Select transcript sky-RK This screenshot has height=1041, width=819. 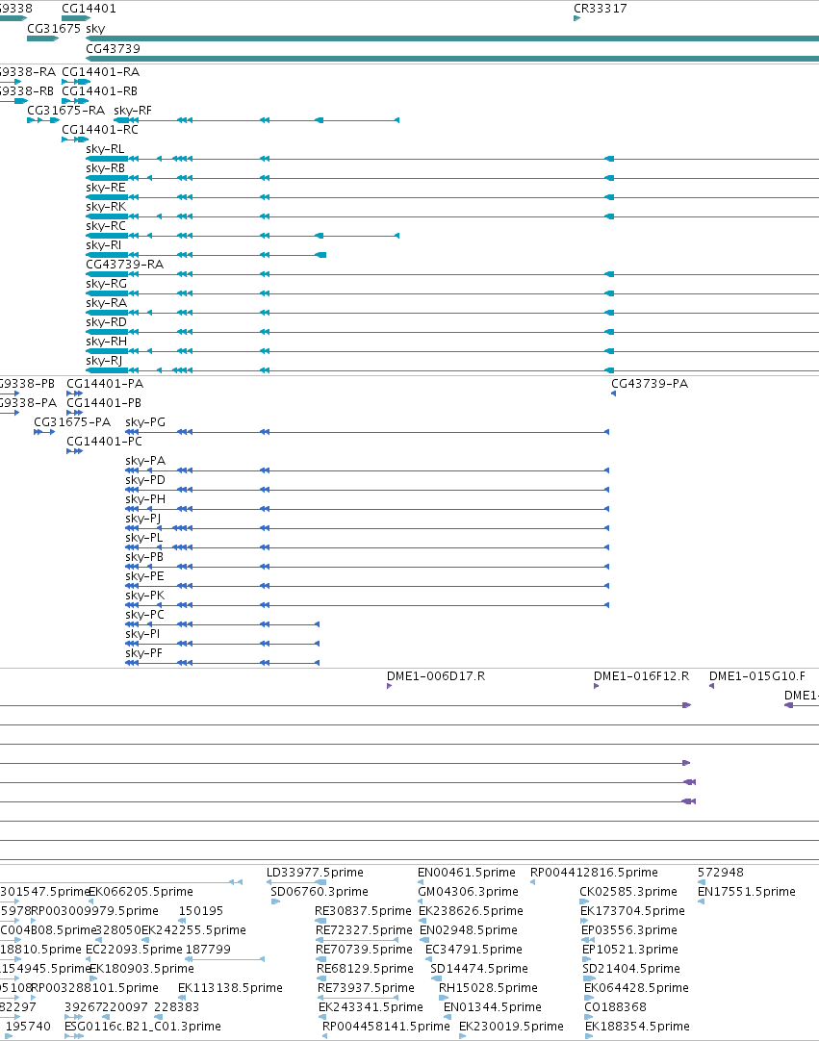pos(452,216)
